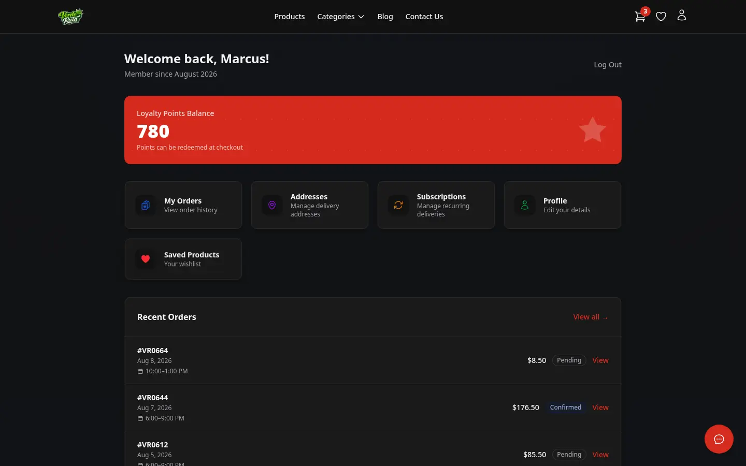Viewport: 746px width, 466px height.
Task: Click the My Orders clipboard icon
Action: 146,205
